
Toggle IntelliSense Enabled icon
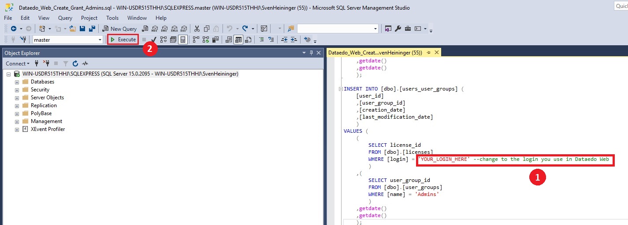(x=183, y=40)
